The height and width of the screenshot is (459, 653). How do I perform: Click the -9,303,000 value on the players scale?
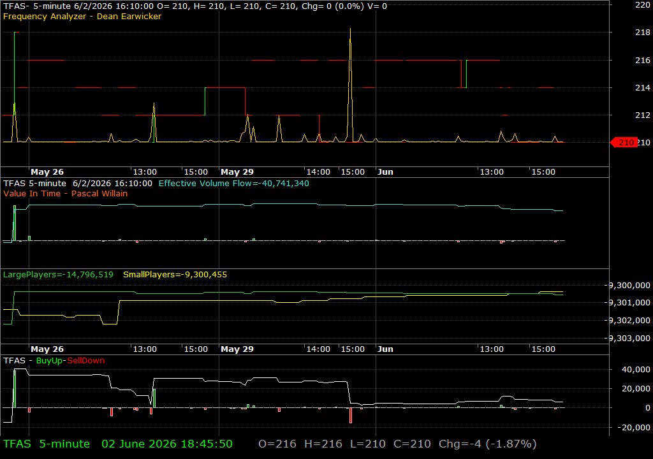(x=629, y=339)
